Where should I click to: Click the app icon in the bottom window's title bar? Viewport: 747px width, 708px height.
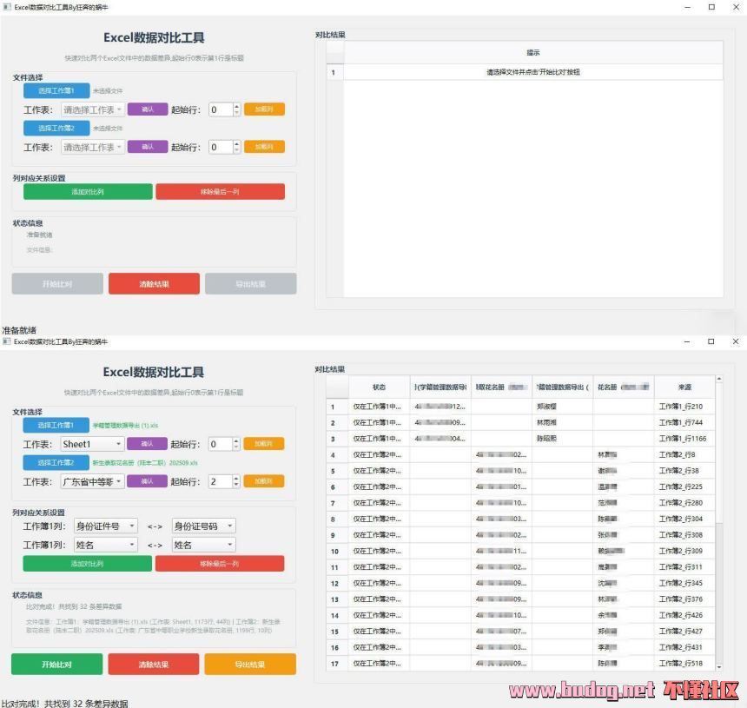7,341
